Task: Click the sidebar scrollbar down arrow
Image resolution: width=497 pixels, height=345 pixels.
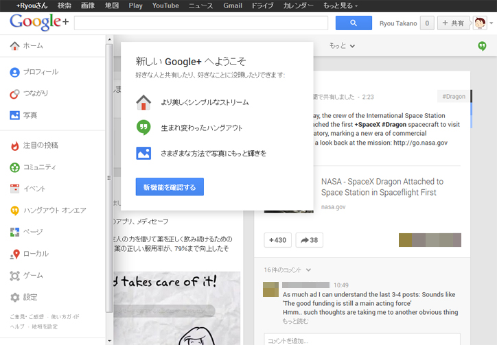Action: point(109,341)
